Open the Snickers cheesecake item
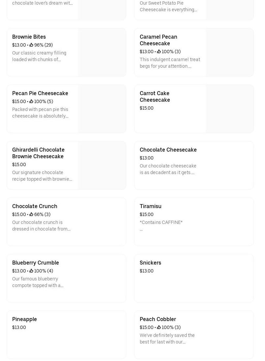Image resolution: width=265 pixels, height=361 pixels. point(150,263)
